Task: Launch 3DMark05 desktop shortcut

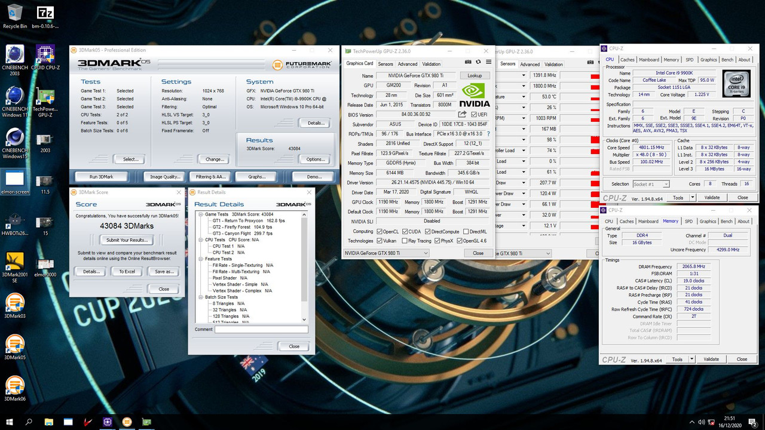Action: (x=15, y=347)
